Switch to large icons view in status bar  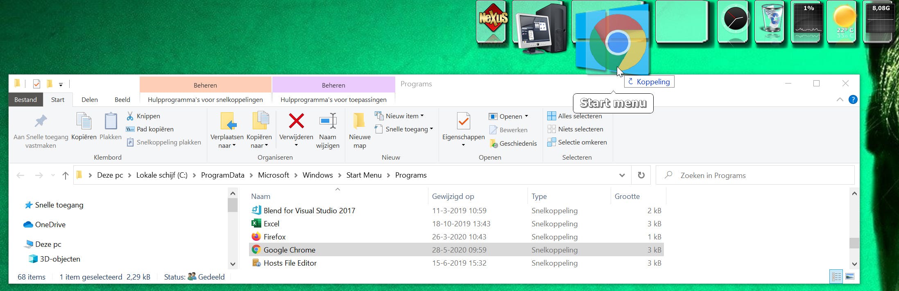point(850,277)
